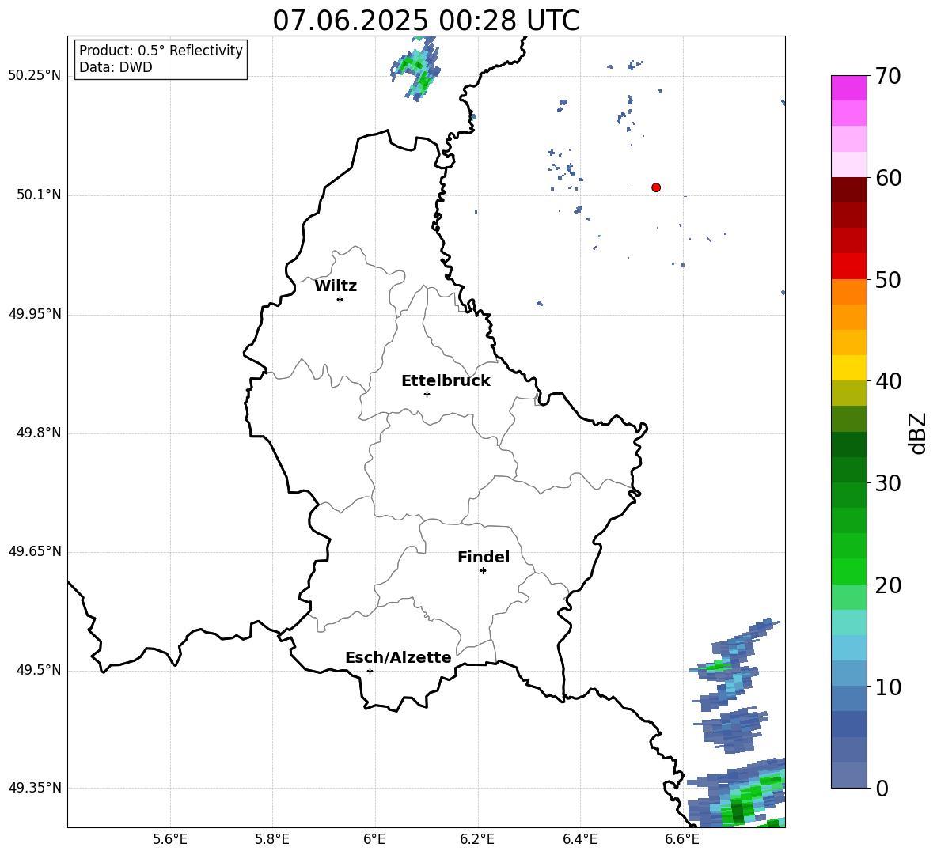
Task: Click the 49.8°N latitude label
Action: (39, 433)
